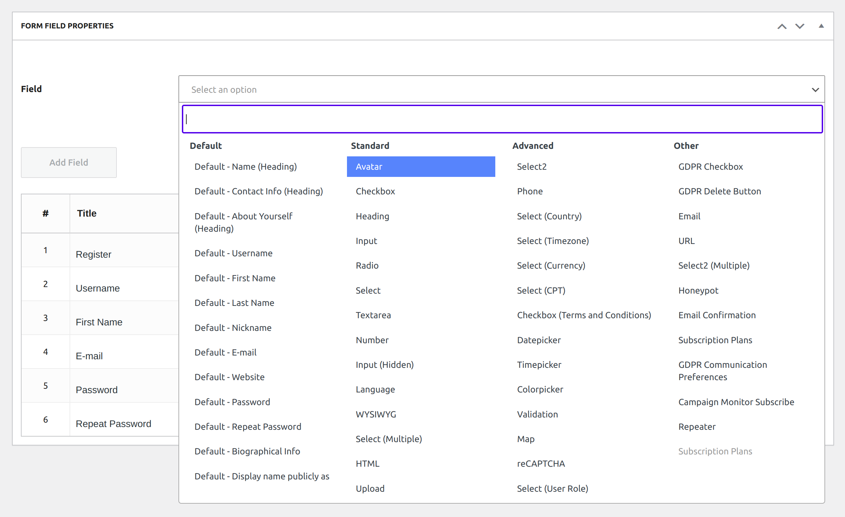The height and width of the screenshot is (517, 845).
Task: Select the Honeypot option
Action: click(x=698, y=290)
